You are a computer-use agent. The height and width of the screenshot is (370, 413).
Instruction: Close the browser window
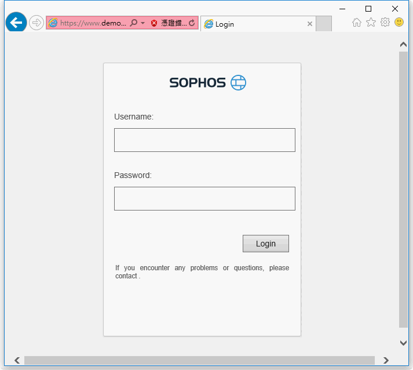tap(395, 9)
